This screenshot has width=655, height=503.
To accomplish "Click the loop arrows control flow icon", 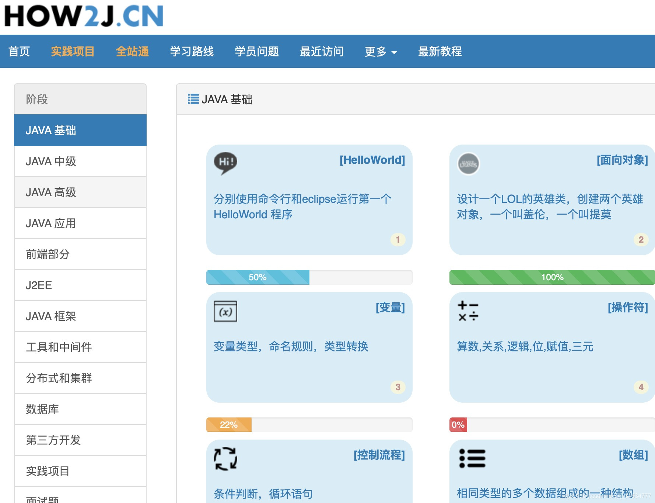I will [225, 458].
